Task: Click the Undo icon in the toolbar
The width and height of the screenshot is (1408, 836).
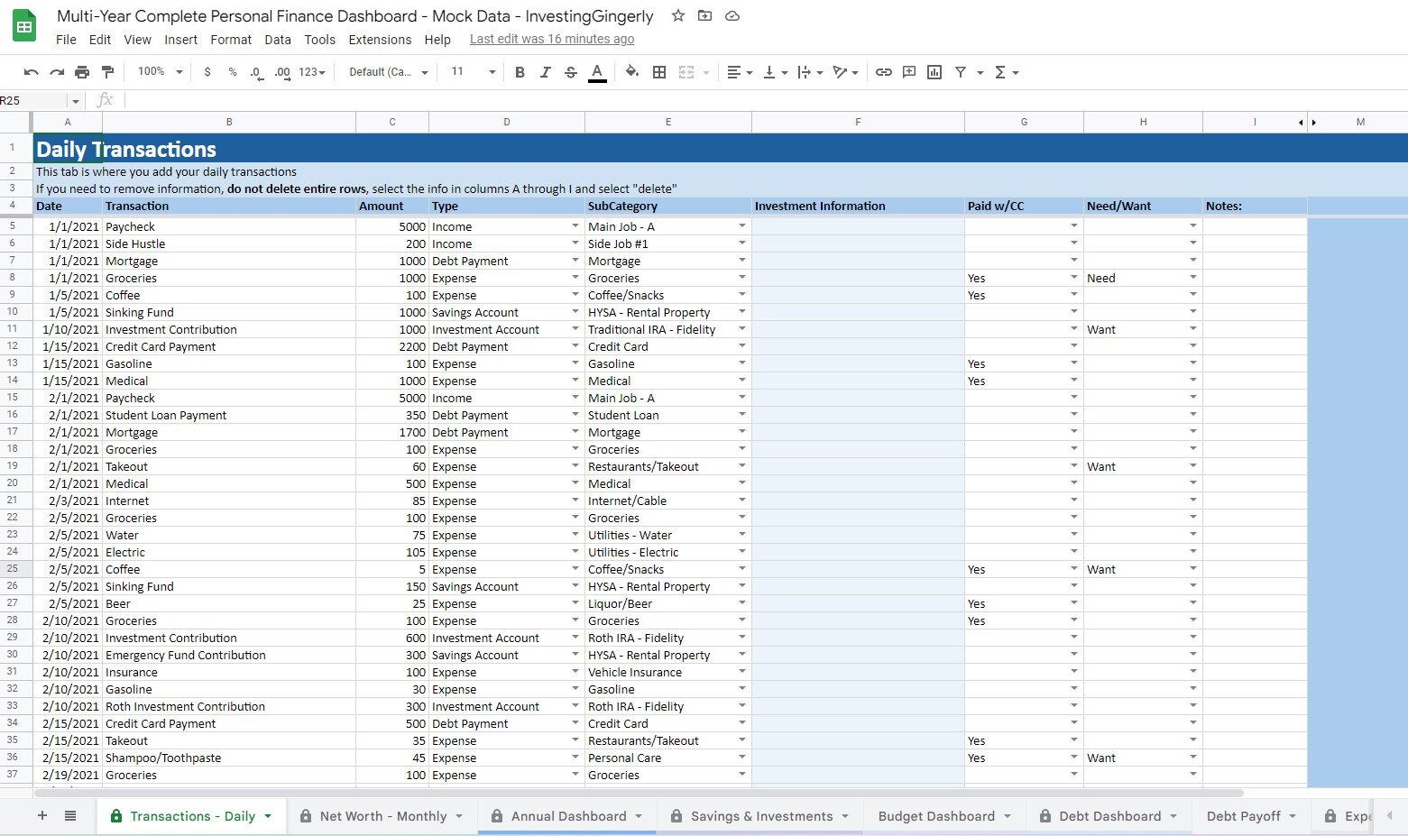Action: click(31, 72)
